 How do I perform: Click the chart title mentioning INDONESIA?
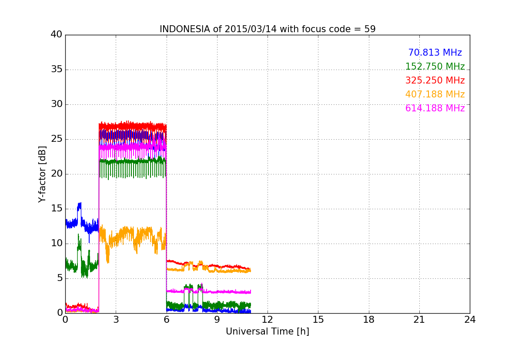[x=268, y=29]
